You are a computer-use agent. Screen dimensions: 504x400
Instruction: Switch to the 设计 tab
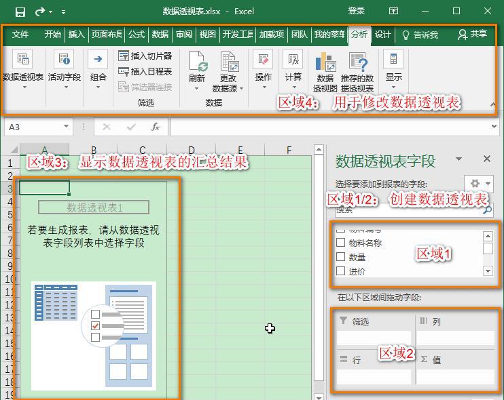click(382, 34)
